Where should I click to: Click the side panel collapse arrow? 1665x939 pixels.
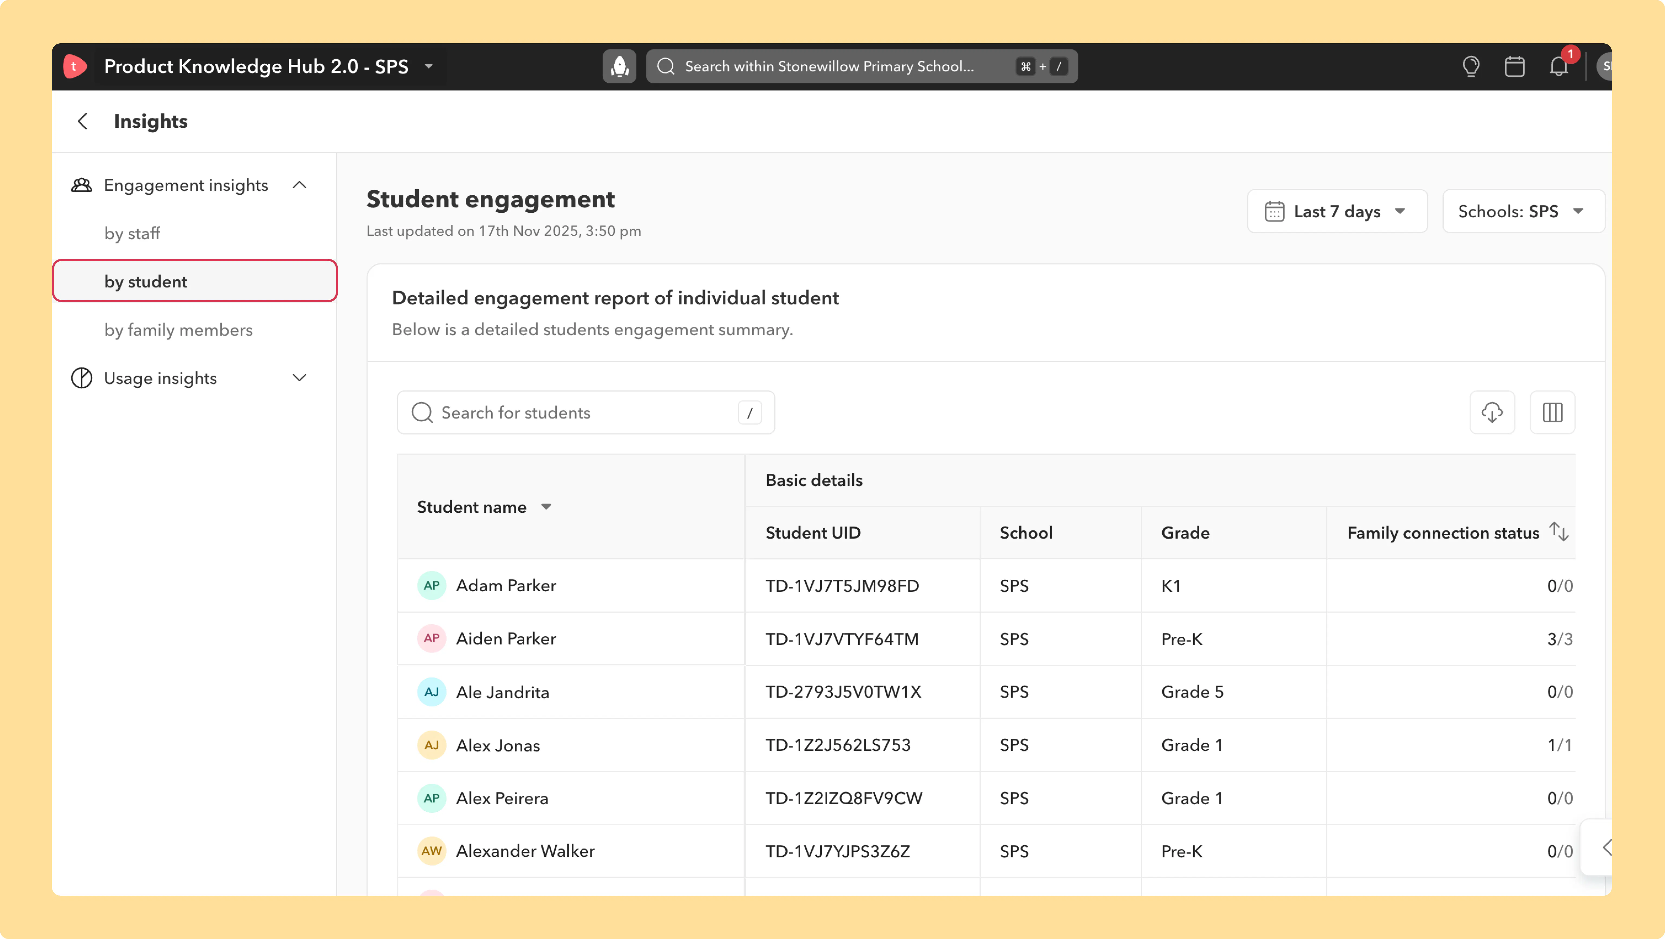1607,847
